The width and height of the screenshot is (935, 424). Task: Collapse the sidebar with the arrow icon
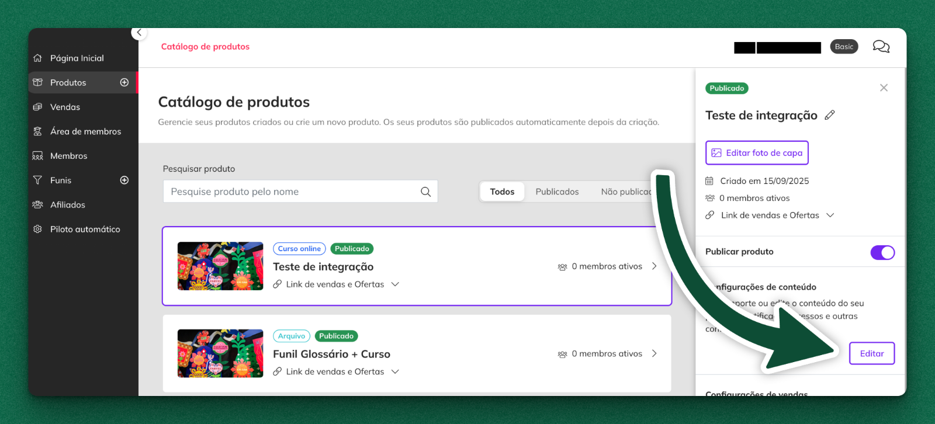click(x=139, y=33)
